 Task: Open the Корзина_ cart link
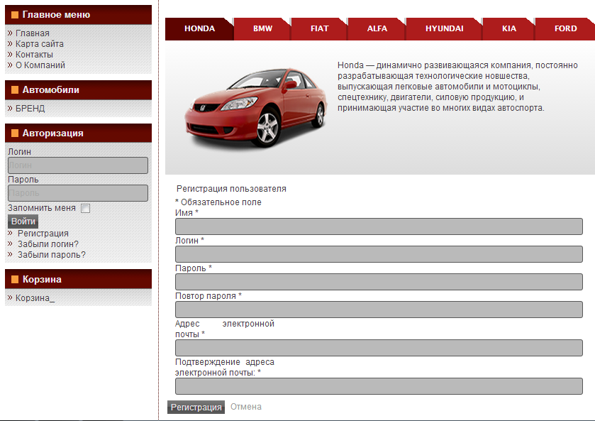point(35,298)
